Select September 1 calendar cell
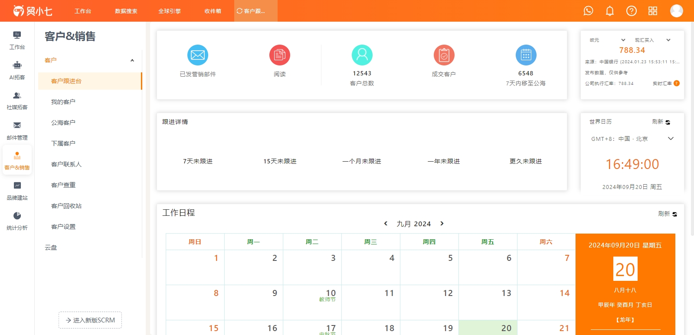 click(x=195, y=267)
